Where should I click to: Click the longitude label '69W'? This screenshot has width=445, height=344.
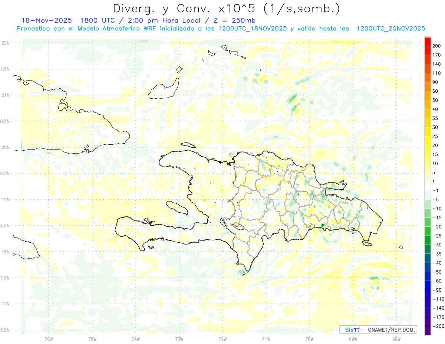tap(353, 339)
